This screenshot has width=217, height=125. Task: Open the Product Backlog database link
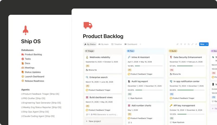(33, 54)
